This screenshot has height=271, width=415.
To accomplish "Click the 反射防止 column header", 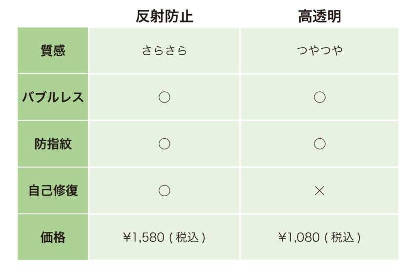I will click(x=164, y=17).
